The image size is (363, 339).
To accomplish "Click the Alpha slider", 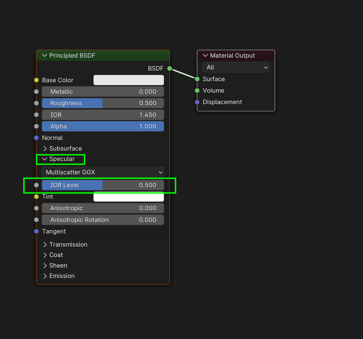I will click(x=103, y=126).
